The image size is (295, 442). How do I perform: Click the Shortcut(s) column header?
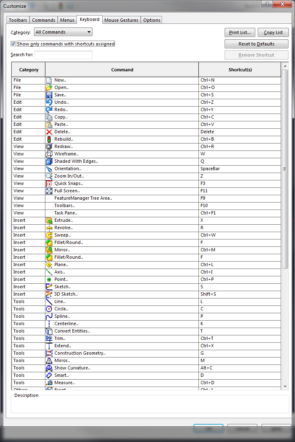[240, 70]
